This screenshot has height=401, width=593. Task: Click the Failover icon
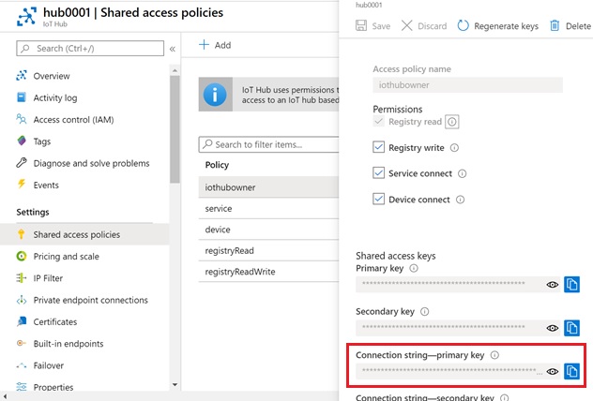coord(22,365)
